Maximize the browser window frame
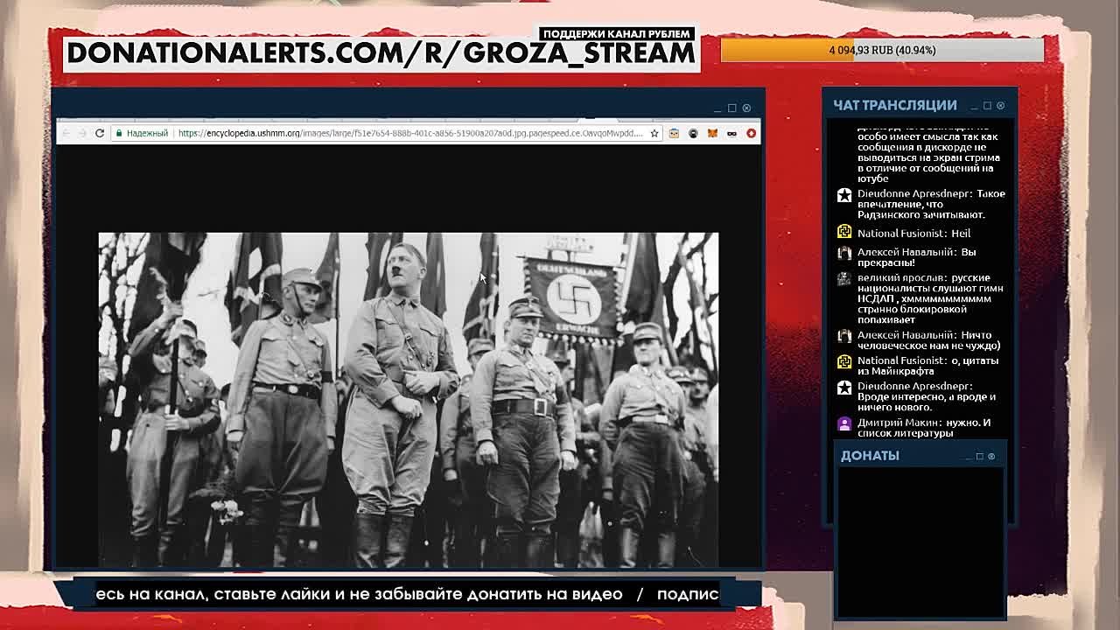 (x=732, y=108)
